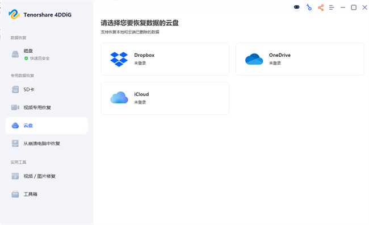Image resolution: width=369 pixels, height=225 pixels.
Task: Click the OneDrive cloud logo
Action: [x=254, y=59]
